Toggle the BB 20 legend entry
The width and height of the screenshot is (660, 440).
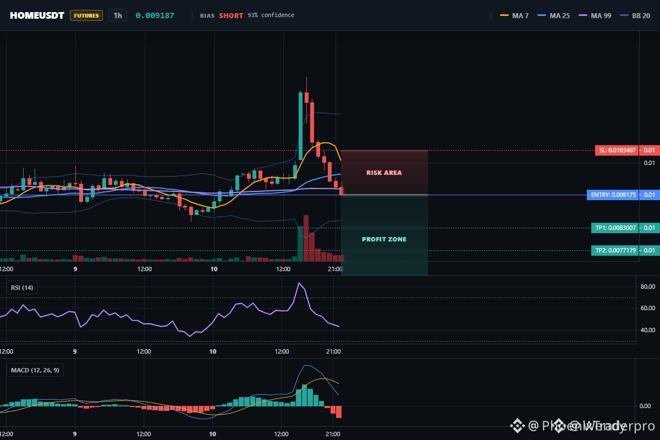(x=635, y=15)
